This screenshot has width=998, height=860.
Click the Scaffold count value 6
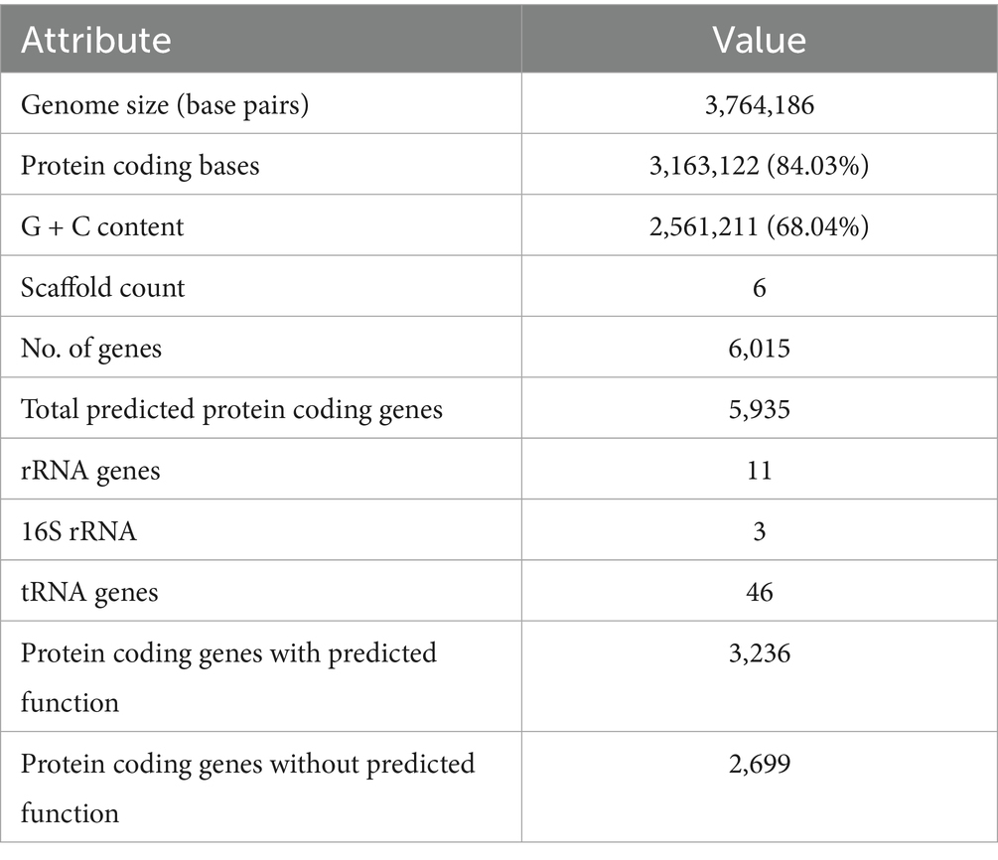click(759, 287)
